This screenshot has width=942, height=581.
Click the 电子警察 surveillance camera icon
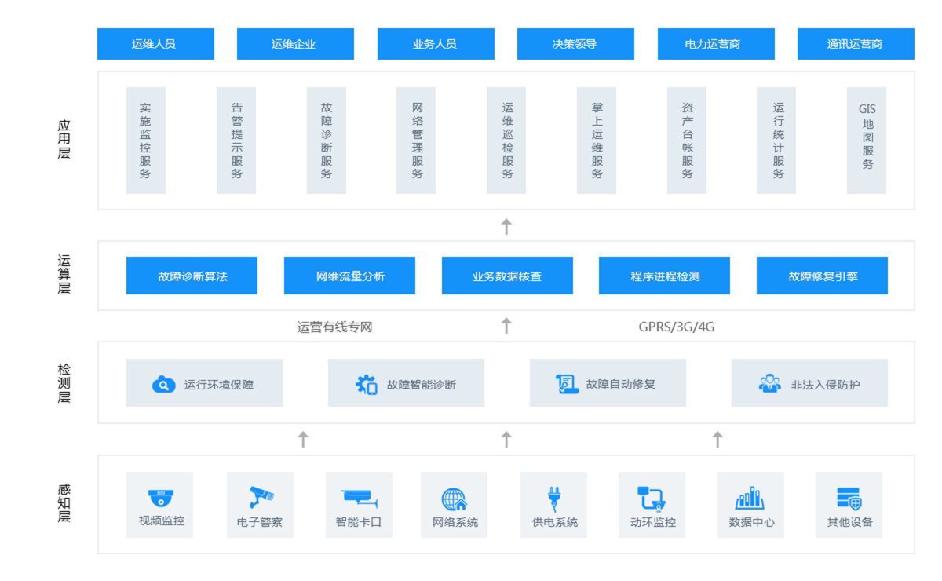click(260, 495)
